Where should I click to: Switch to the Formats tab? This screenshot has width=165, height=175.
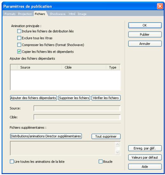pyautogui.click(x=10, y=14)
